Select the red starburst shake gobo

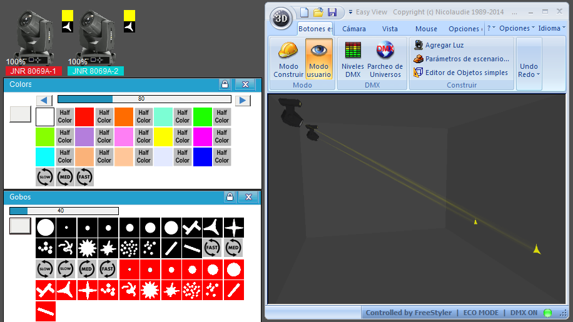(150, 290)
